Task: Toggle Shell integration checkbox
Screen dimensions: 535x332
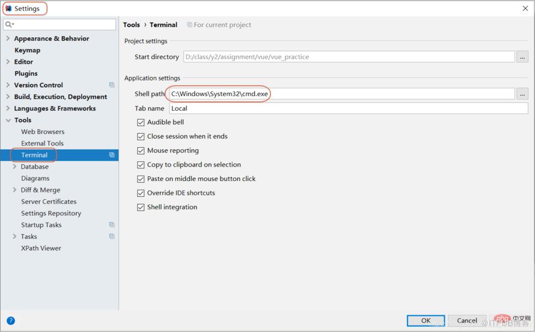Action: (141, 207)
